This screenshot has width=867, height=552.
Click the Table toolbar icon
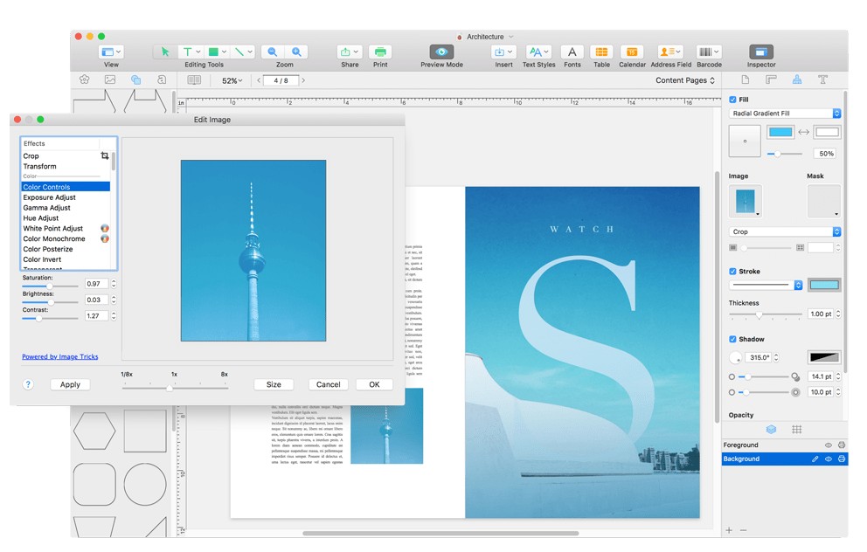click(x=601, y=52)
